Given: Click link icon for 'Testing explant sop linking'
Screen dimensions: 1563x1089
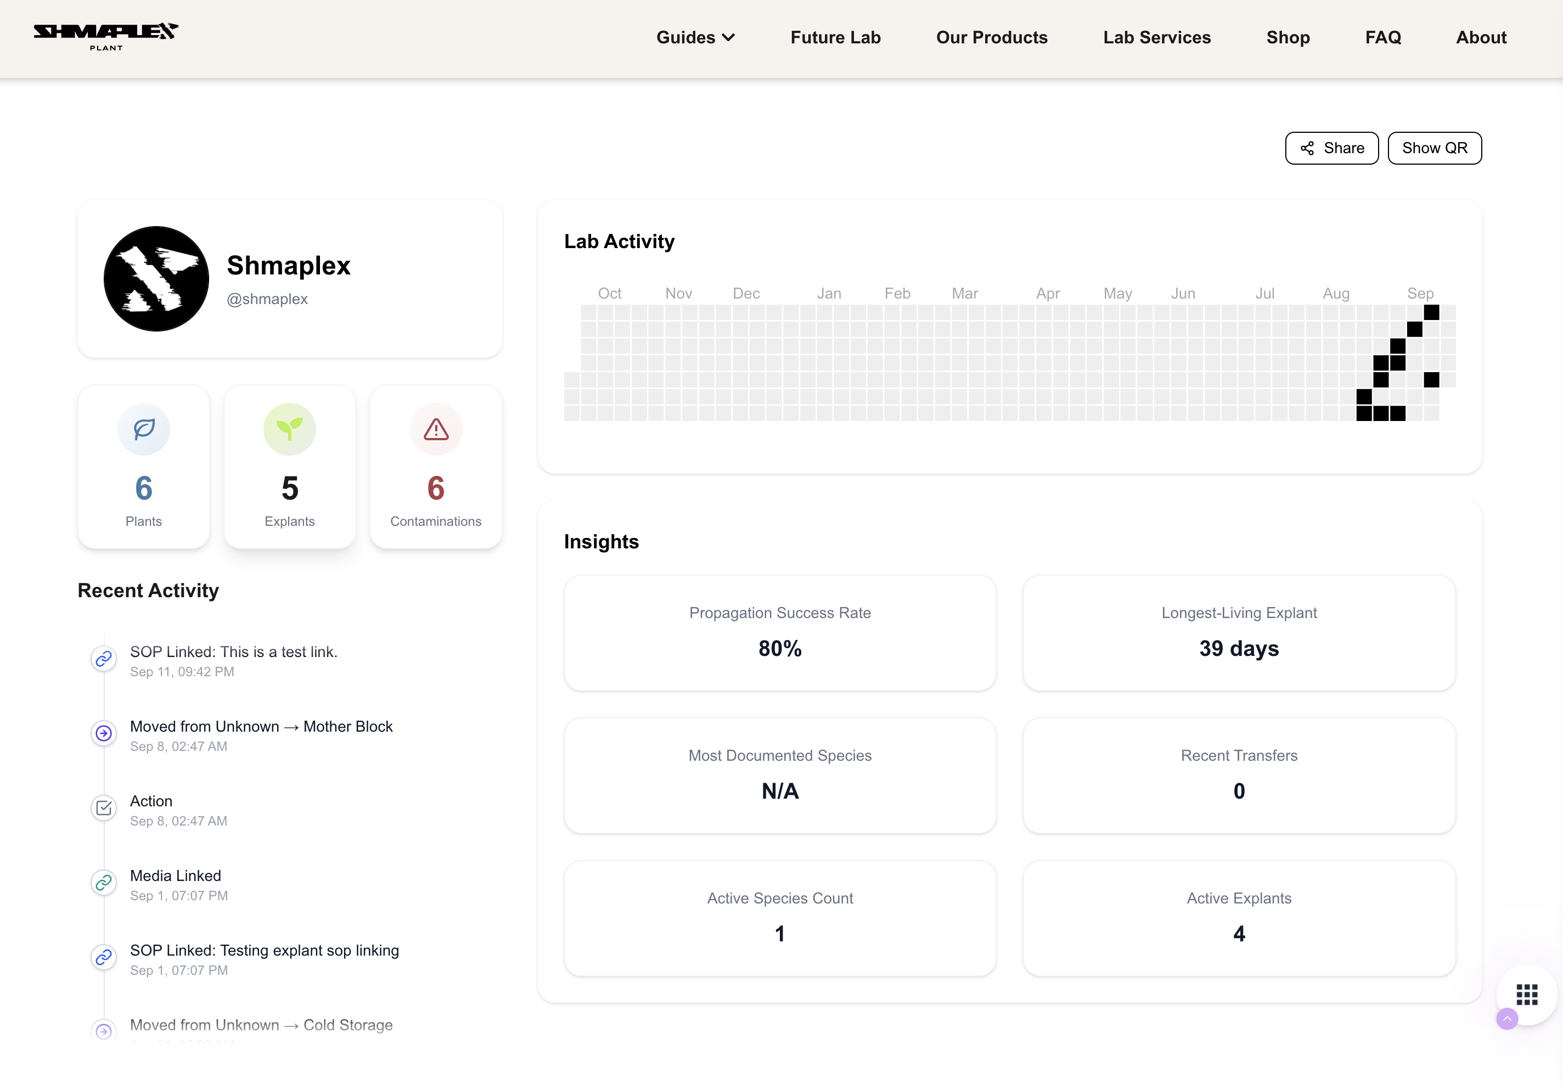Looking at the screenshot, I should coord(104,957).
